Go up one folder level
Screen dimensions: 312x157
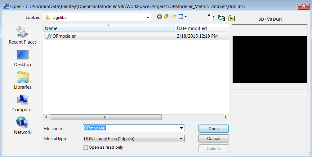(166, 17)
